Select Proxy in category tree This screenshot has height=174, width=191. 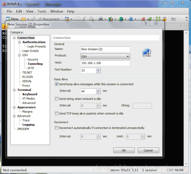coord(26,85)
